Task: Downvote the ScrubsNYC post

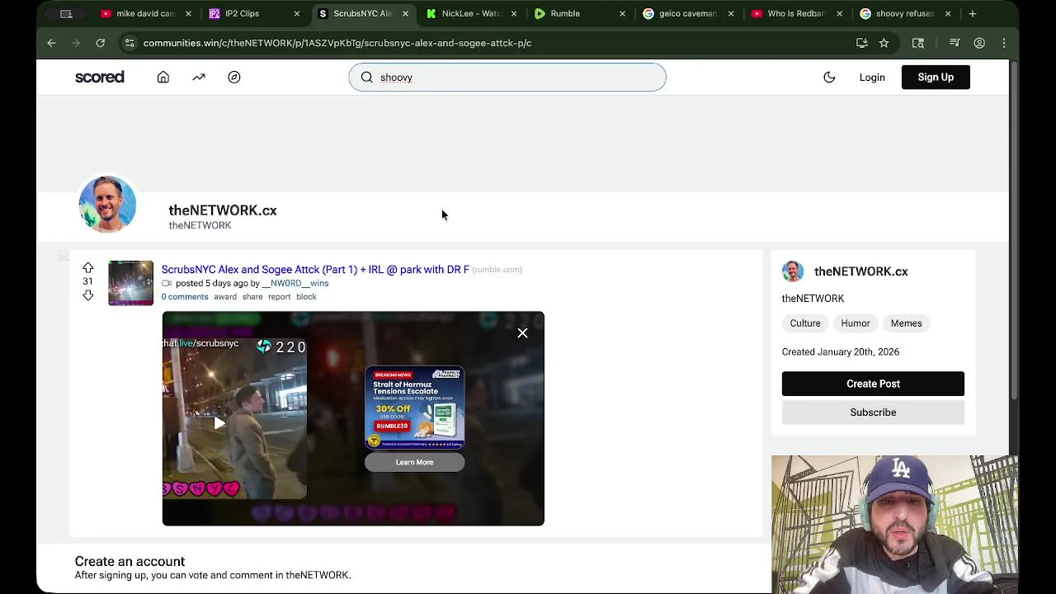Action: coord(87,295)
